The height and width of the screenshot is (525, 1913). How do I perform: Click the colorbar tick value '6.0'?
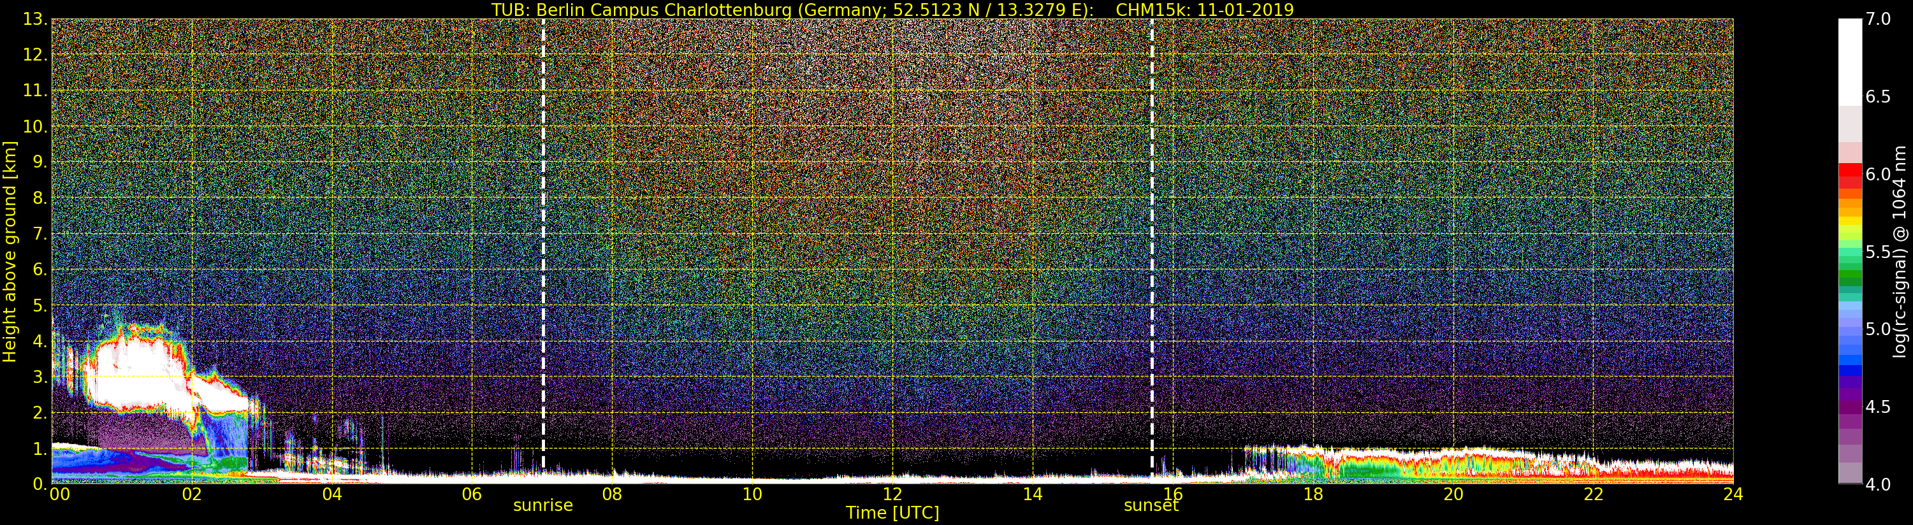point(1877,174)
